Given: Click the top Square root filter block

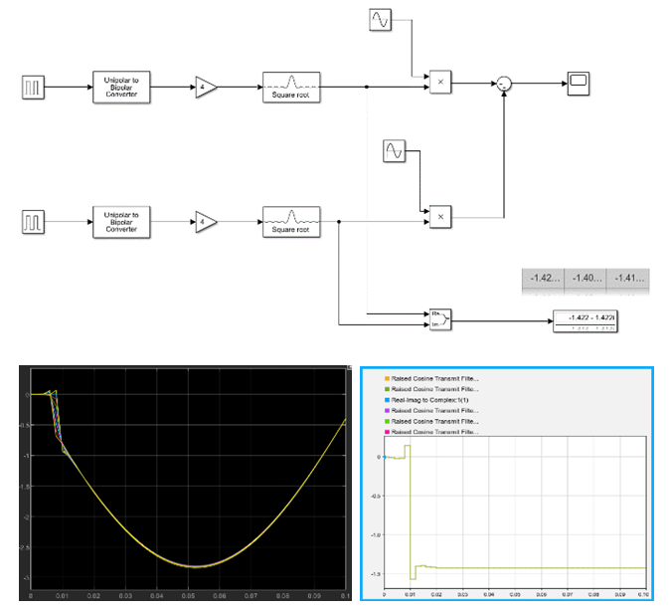Looking at the screenshot, I should [x=292, y=88].
